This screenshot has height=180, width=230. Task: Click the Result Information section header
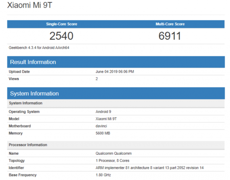click(116, 62)
